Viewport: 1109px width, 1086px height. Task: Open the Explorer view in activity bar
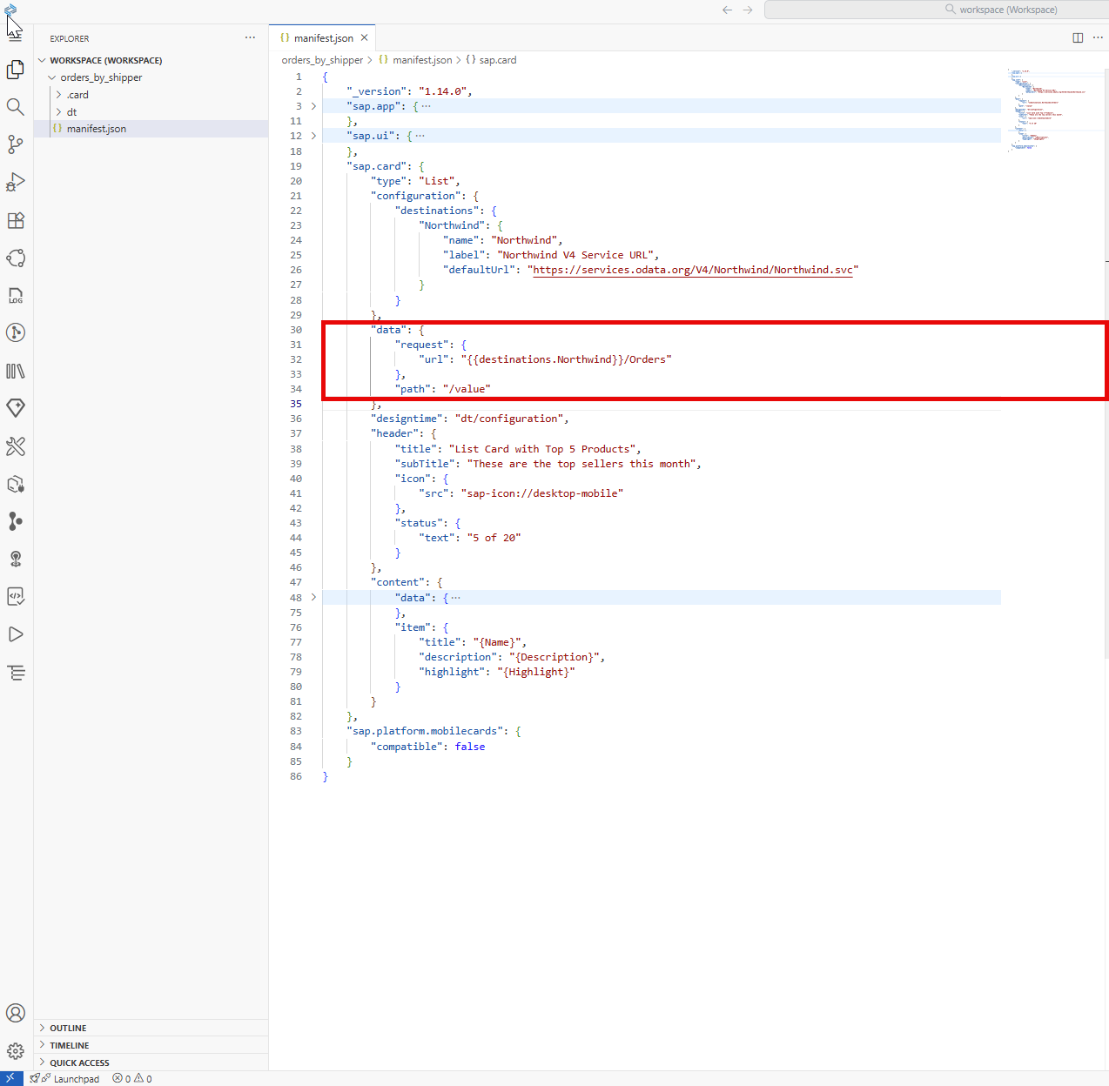16,70
